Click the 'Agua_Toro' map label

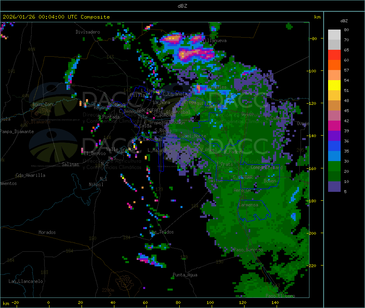[x=43, y=104]
